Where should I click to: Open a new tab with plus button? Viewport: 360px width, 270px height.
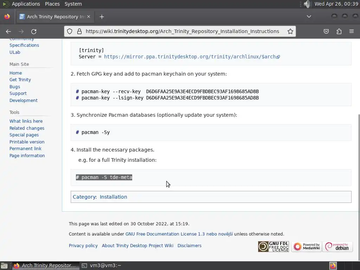click(102, 17)
